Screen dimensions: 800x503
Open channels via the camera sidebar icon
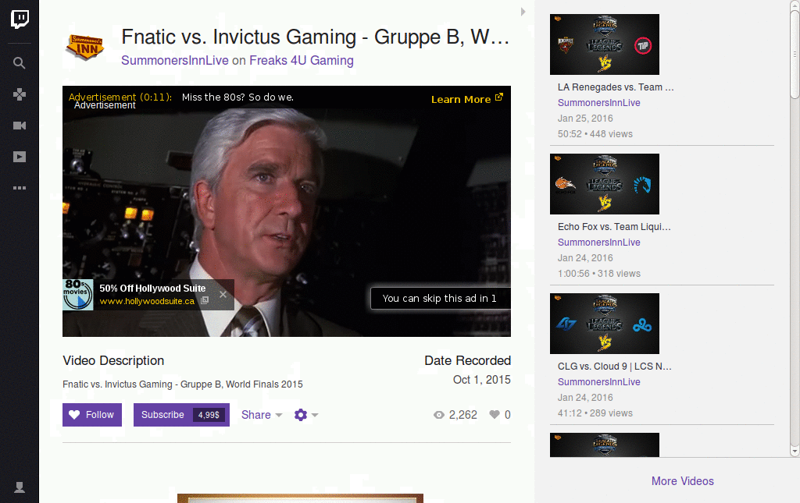(x=20, y=126)
